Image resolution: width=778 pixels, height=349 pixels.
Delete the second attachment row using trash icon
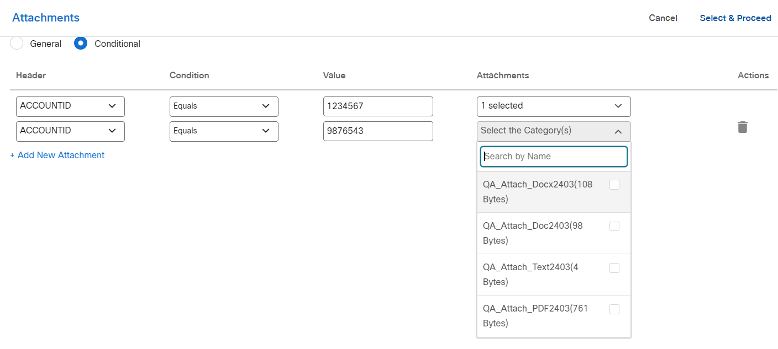click(x=742, y=127)
